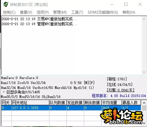
Task: Open the 控制(C) menu
Action: tap(9, 12)
